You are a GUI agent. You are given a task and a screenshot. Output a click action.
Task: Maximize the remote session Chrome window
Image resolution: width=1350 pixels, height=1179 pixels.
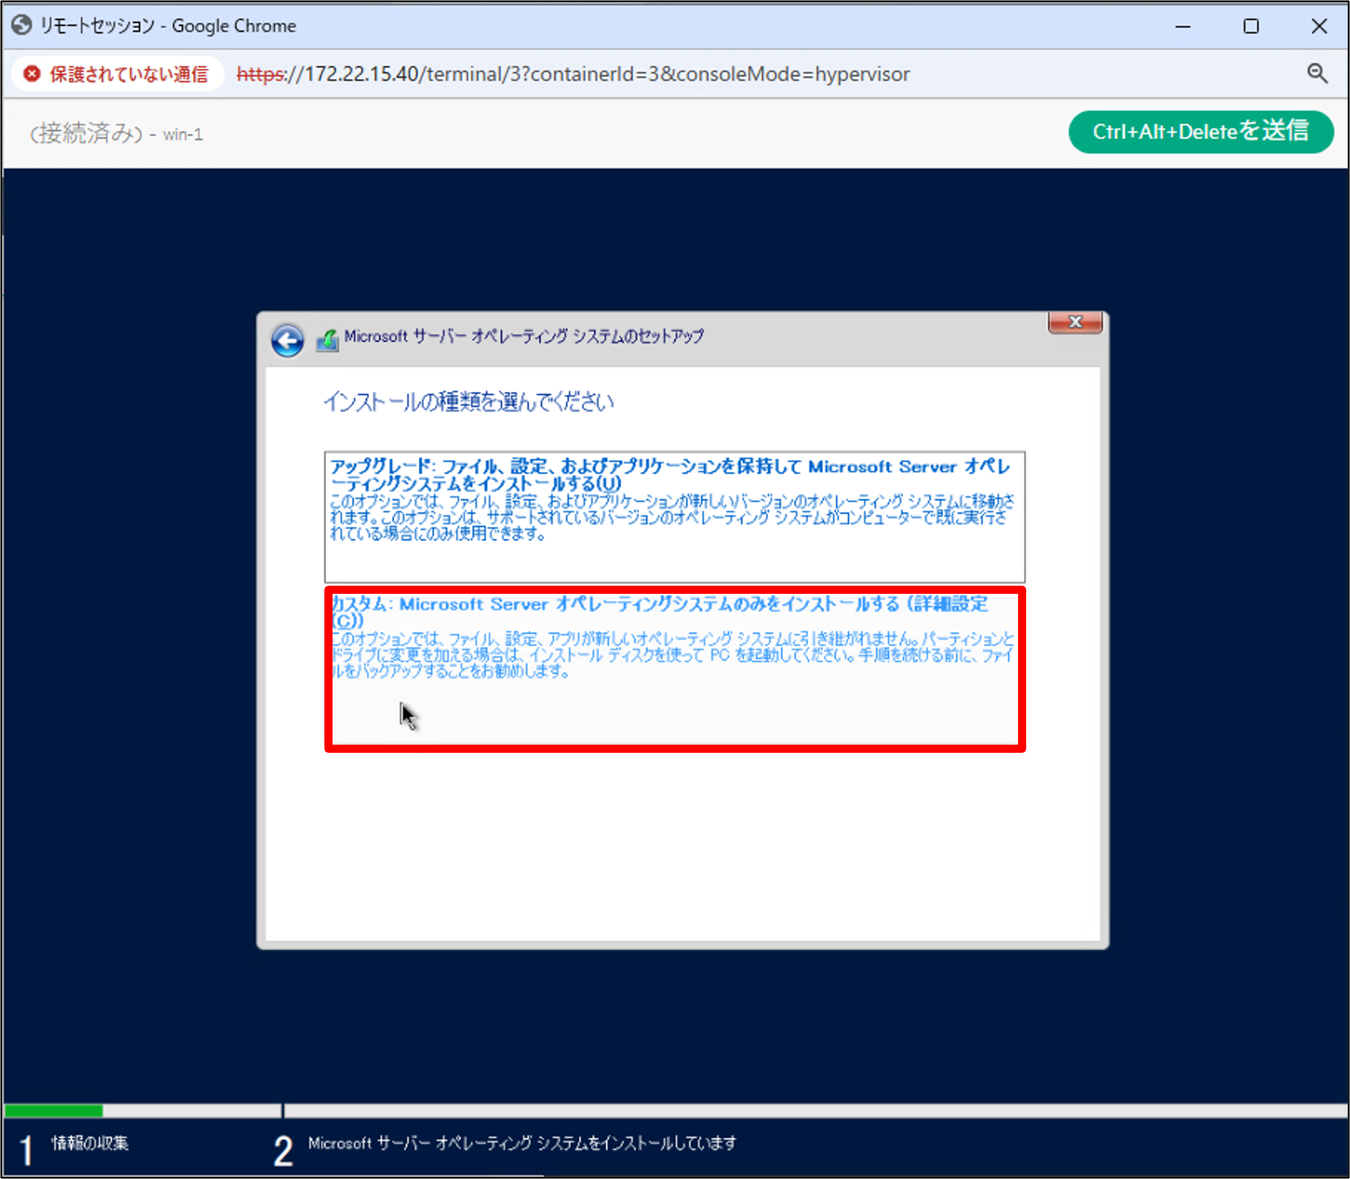1250,26
